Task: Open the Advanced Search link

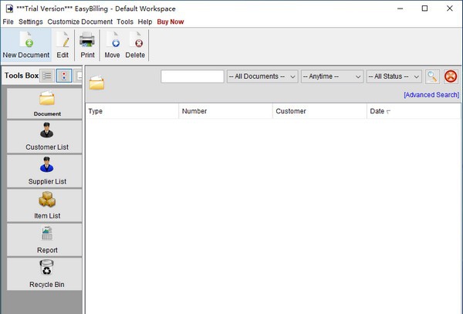Action: (x=431, y=95)
